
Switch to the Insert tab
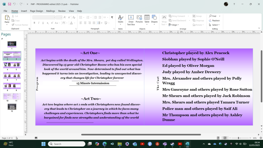(24, 11)
